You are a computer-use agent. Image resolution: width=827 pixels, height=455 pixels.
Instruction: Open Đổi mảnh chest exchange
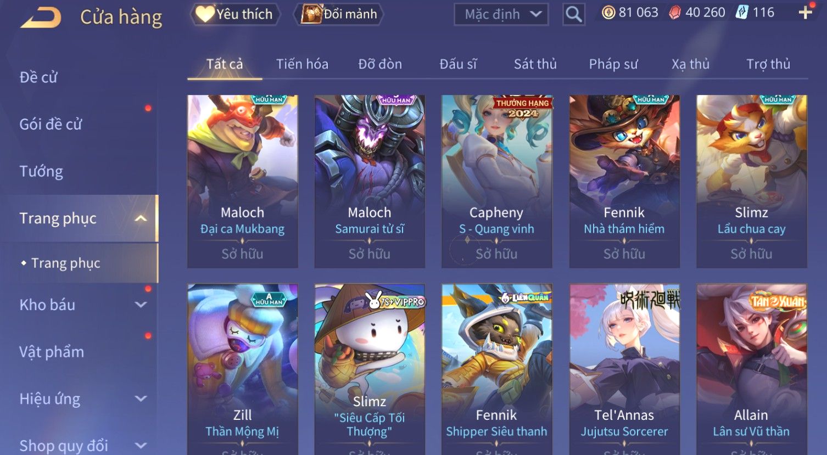[x=338, y=14]
